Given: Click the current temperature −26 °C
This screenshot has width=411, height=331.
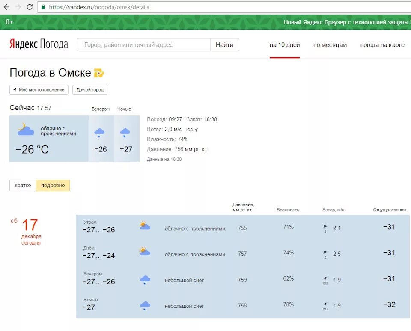Looking at the screenshot, I should (32, 150).
